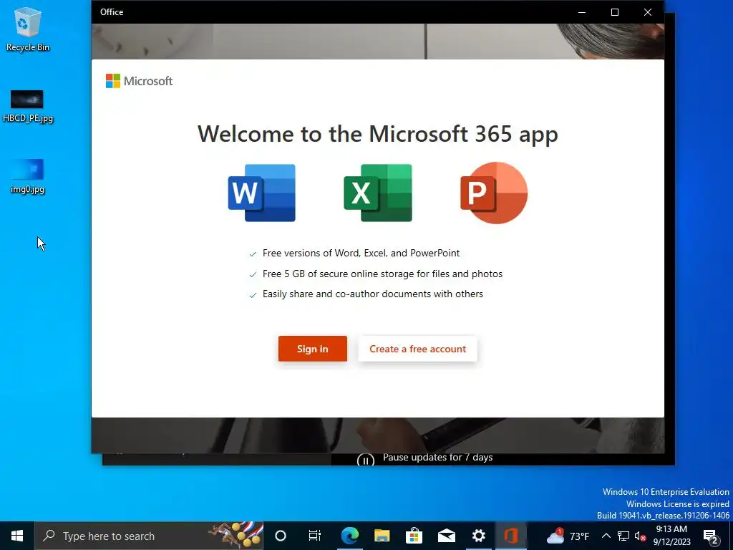
Task: Click the pause icon in Settings window
Action: [x=366, y=460]
